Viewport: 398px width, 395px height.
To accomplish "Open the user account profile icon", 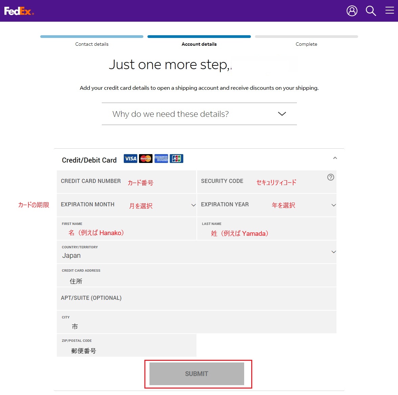I will (352, 11).
